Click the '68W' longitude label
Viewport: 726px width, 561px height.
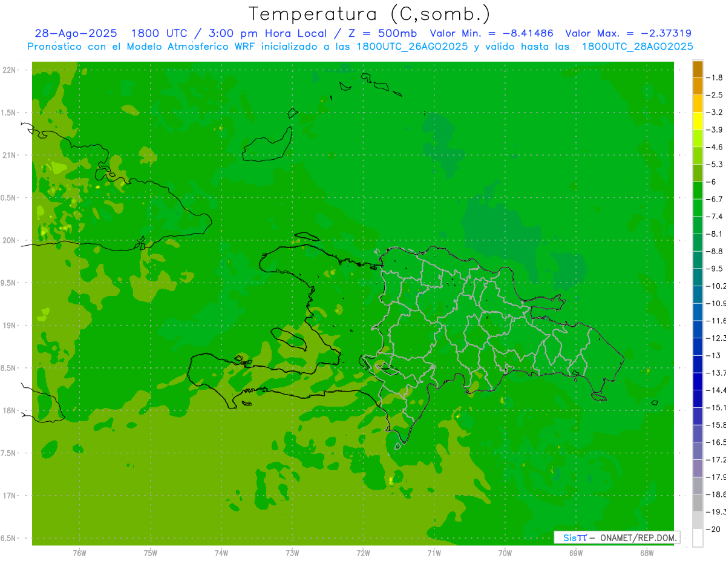tap(647, 553)
